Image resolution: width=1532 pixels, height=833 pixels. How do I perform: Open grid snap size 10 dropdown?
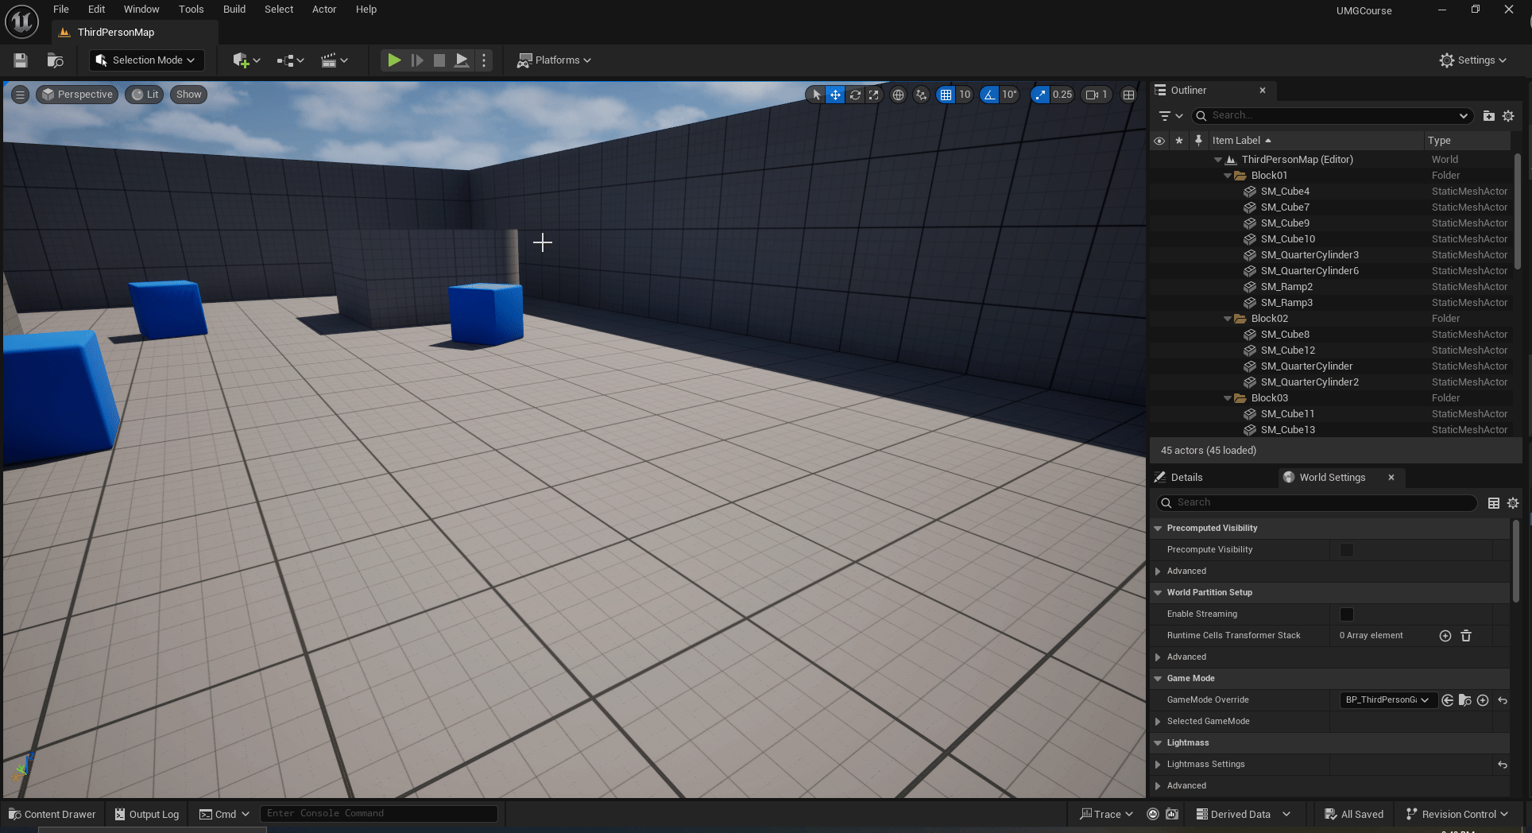(965, 95)
